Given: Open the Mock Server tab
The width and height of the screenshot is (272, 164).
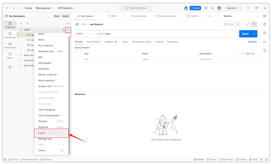Looking at the screenshot, I should [139, 16].
